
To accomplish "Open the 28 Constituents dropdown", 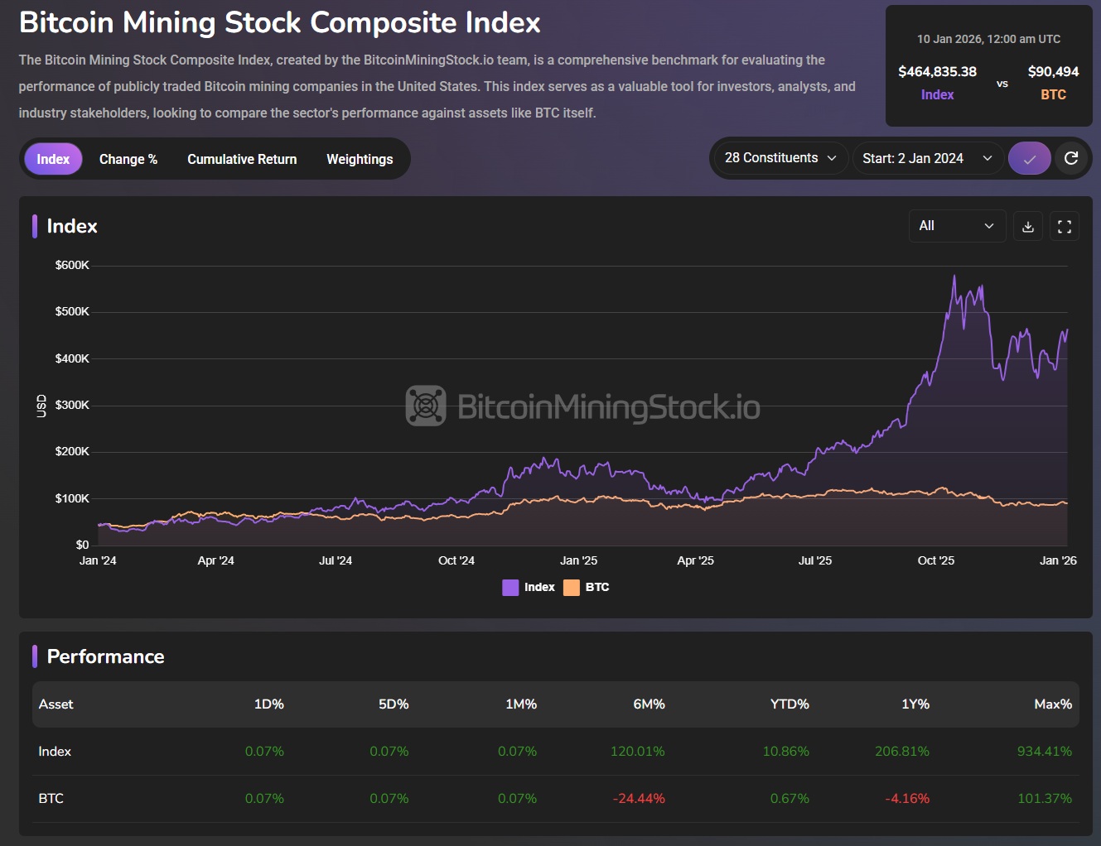I will tap(780, 158).
